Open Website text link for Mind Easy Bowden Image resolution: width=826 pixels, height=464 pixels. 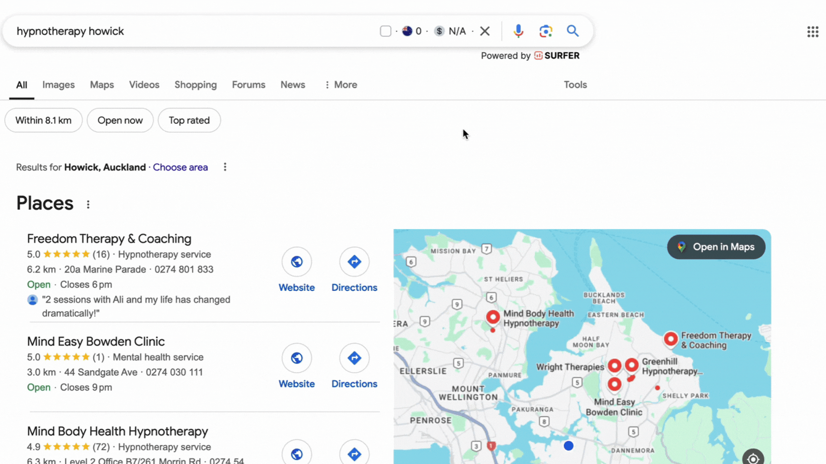(297, 384)
